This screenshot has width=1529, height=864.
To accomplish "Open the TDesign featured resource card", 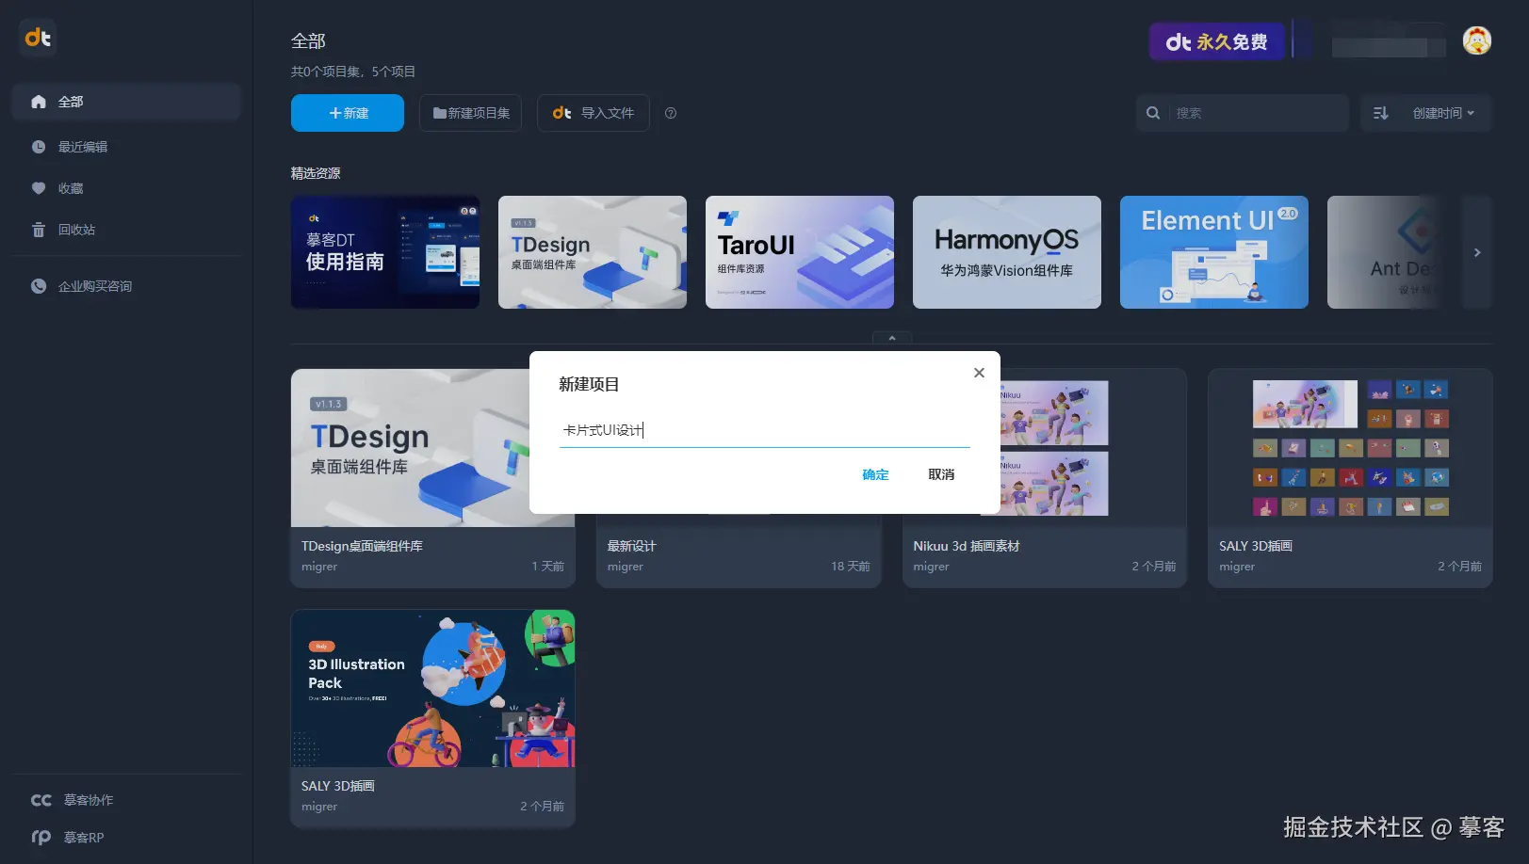I will click(593, 252).
